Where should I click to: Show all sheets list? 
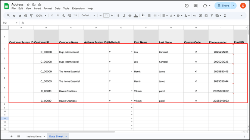[19, 136]
